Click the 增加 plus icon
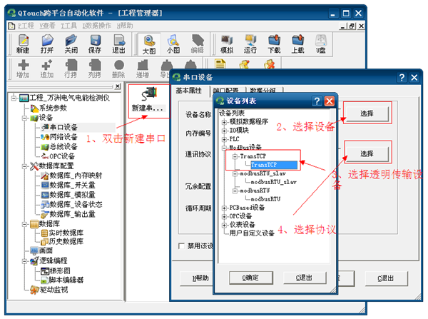428x319 pixels. coord(24,69)
